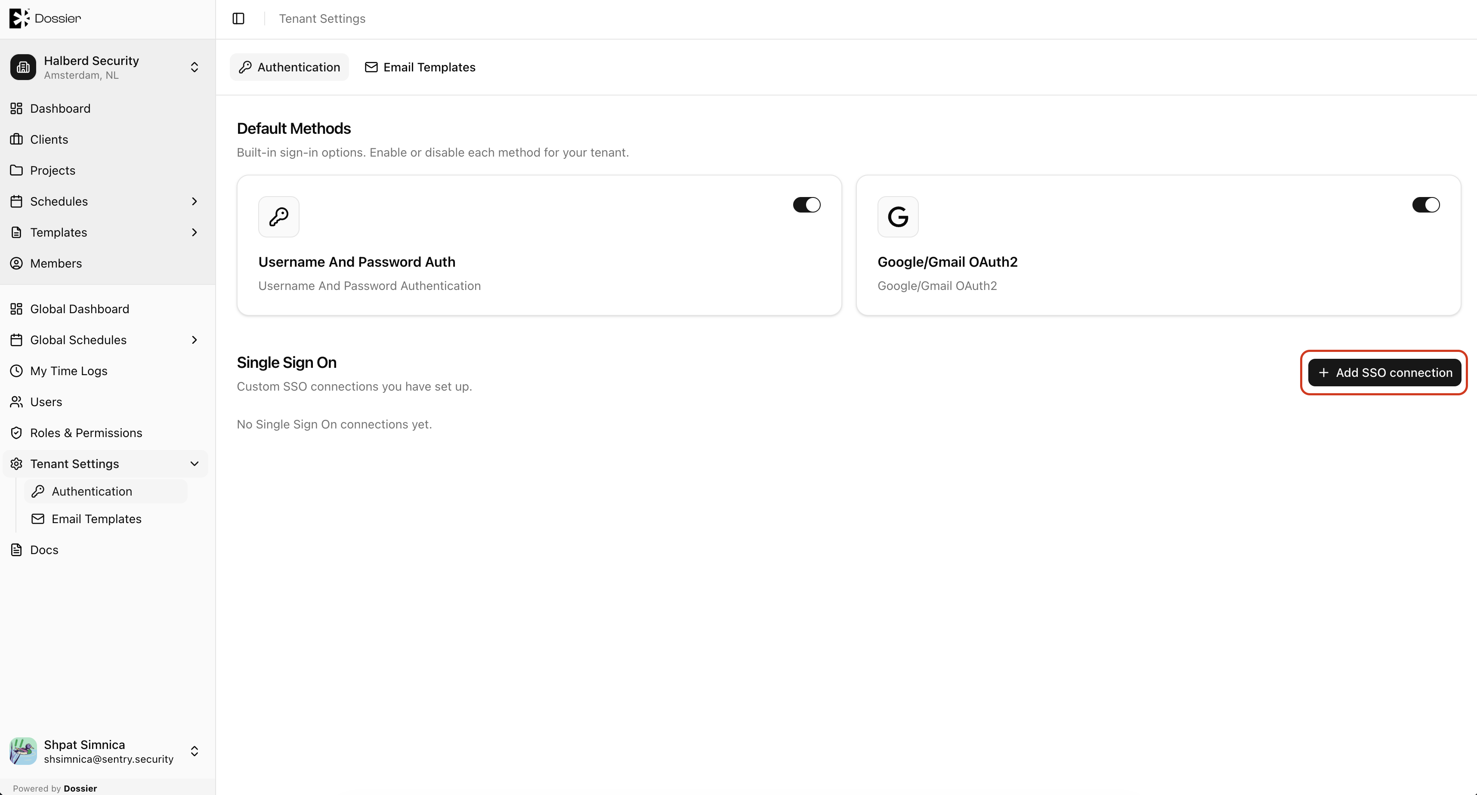The image size is (1477, 795).
Task: Open the Shpat Simnica account menu chevron
Action: [x=195, y=752]
